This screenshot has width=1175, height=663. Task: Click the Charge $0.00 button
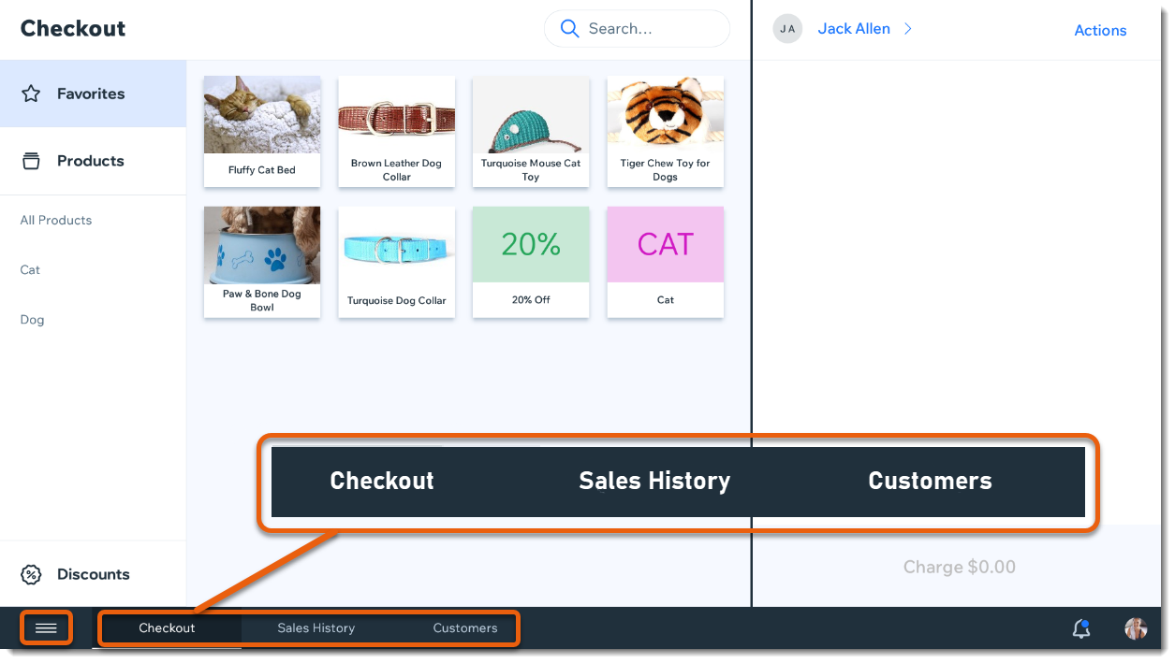(960, 567)
